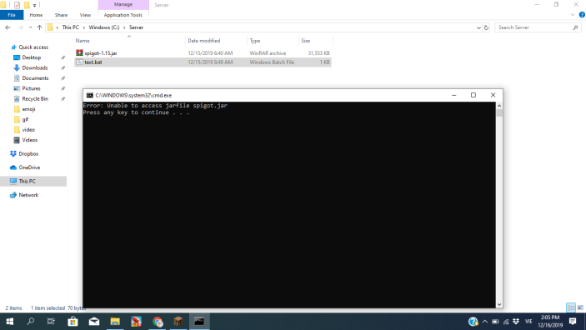Expand the ribbon with chevron

click(573, 15)
